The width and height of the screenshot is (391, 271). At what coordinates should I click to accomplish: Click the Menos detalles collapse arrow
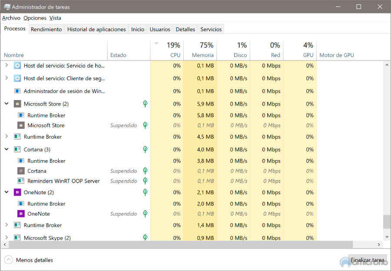click(9, 260)
